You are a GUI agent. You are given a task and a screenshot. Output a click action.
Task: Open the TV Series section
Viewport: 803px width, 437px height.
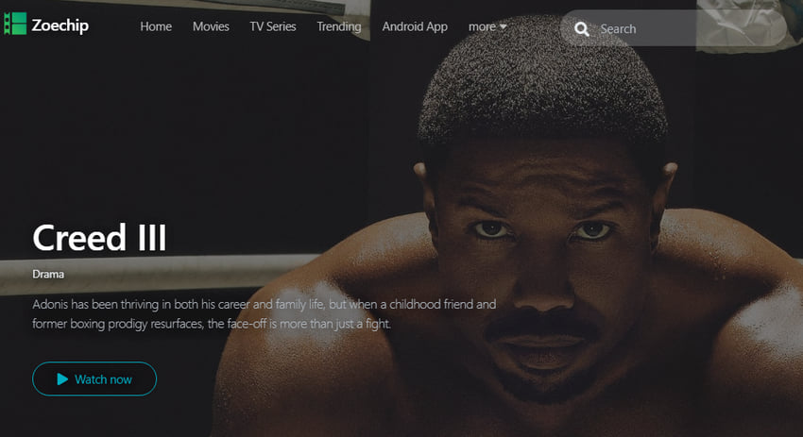tap(272, 26)
